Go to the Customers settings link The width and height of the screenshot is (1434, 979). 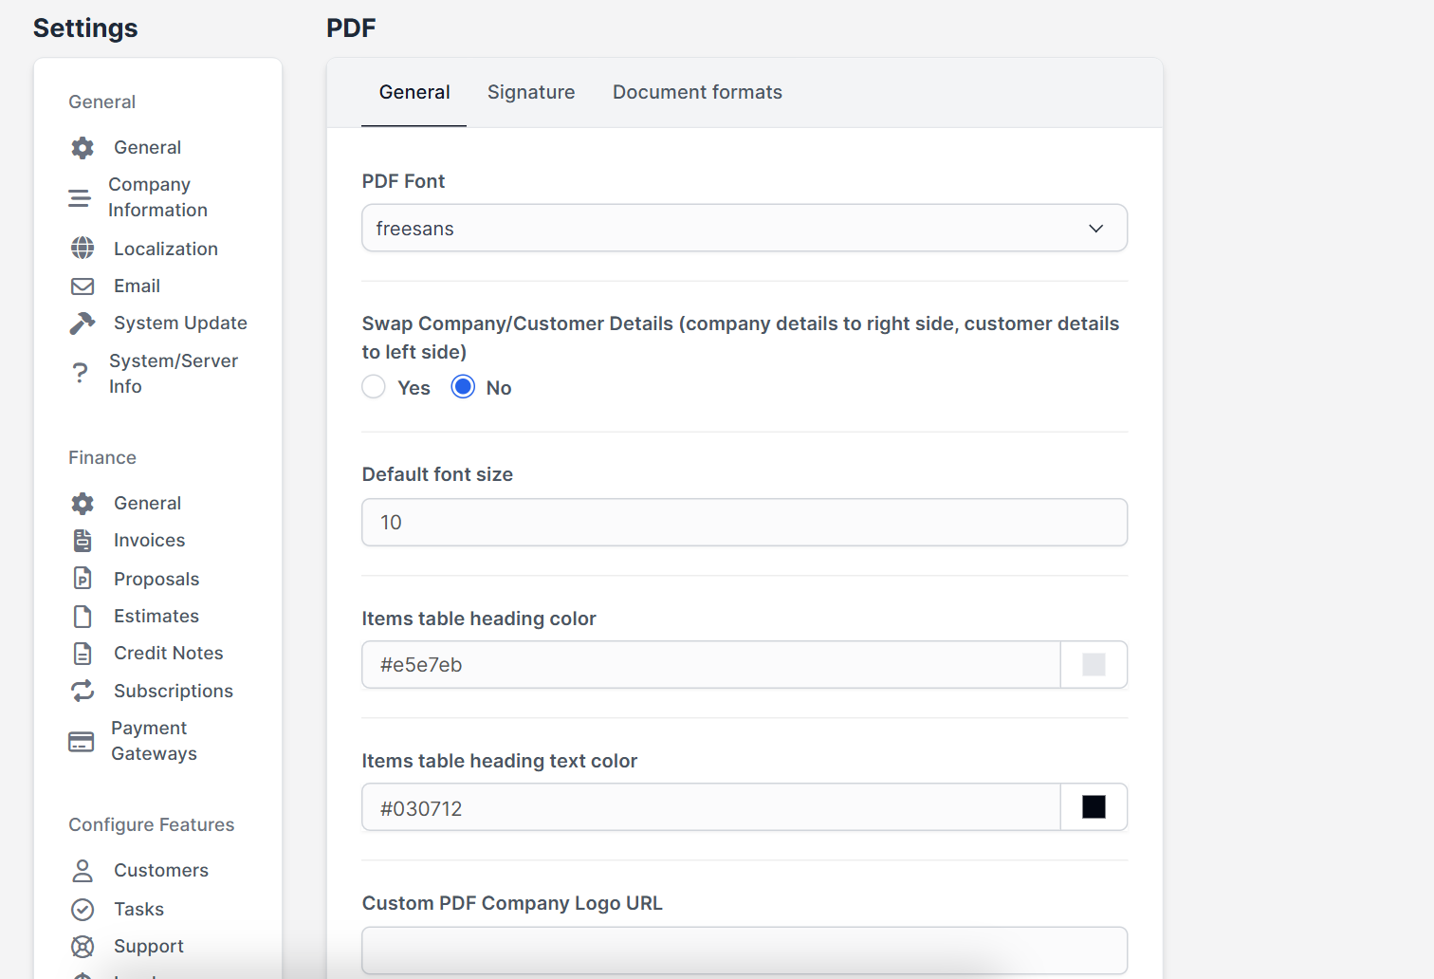[161, 870]
